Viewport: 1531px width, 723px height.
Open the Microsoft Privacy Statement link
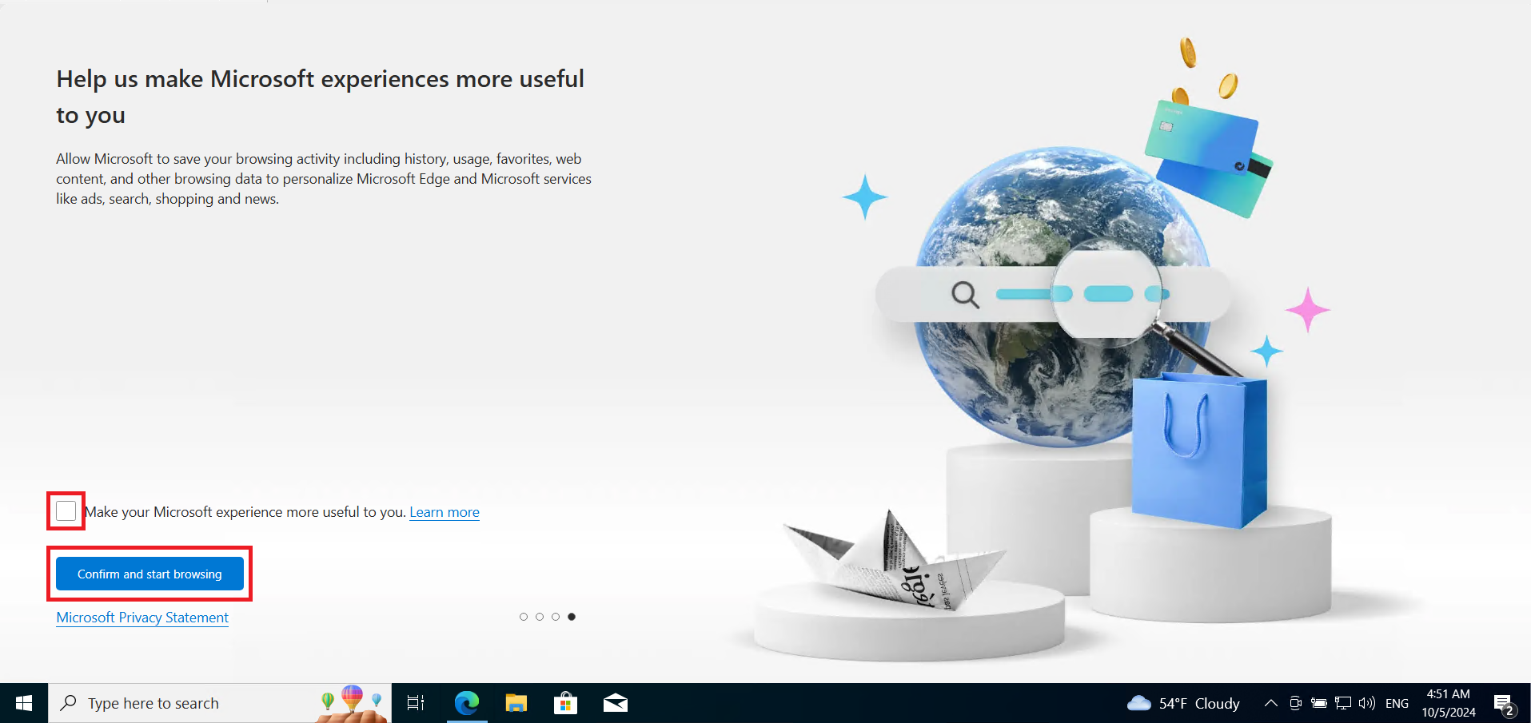tap(142, 618)
